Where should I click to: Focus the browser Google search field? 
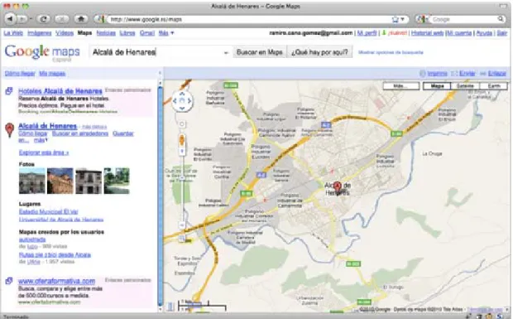coord(463,19)
